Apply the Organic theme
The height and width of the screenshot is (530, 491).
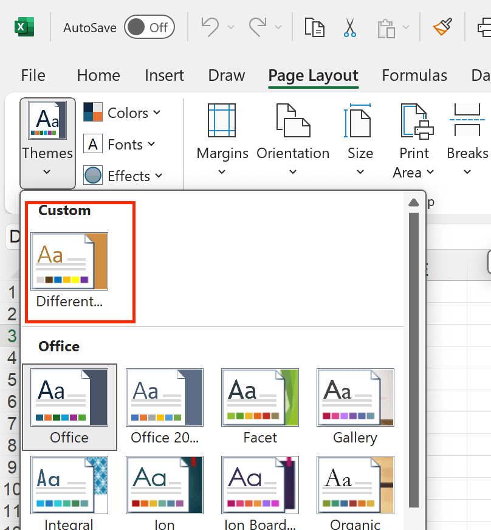pyautogui.click(x=355, y=493)
